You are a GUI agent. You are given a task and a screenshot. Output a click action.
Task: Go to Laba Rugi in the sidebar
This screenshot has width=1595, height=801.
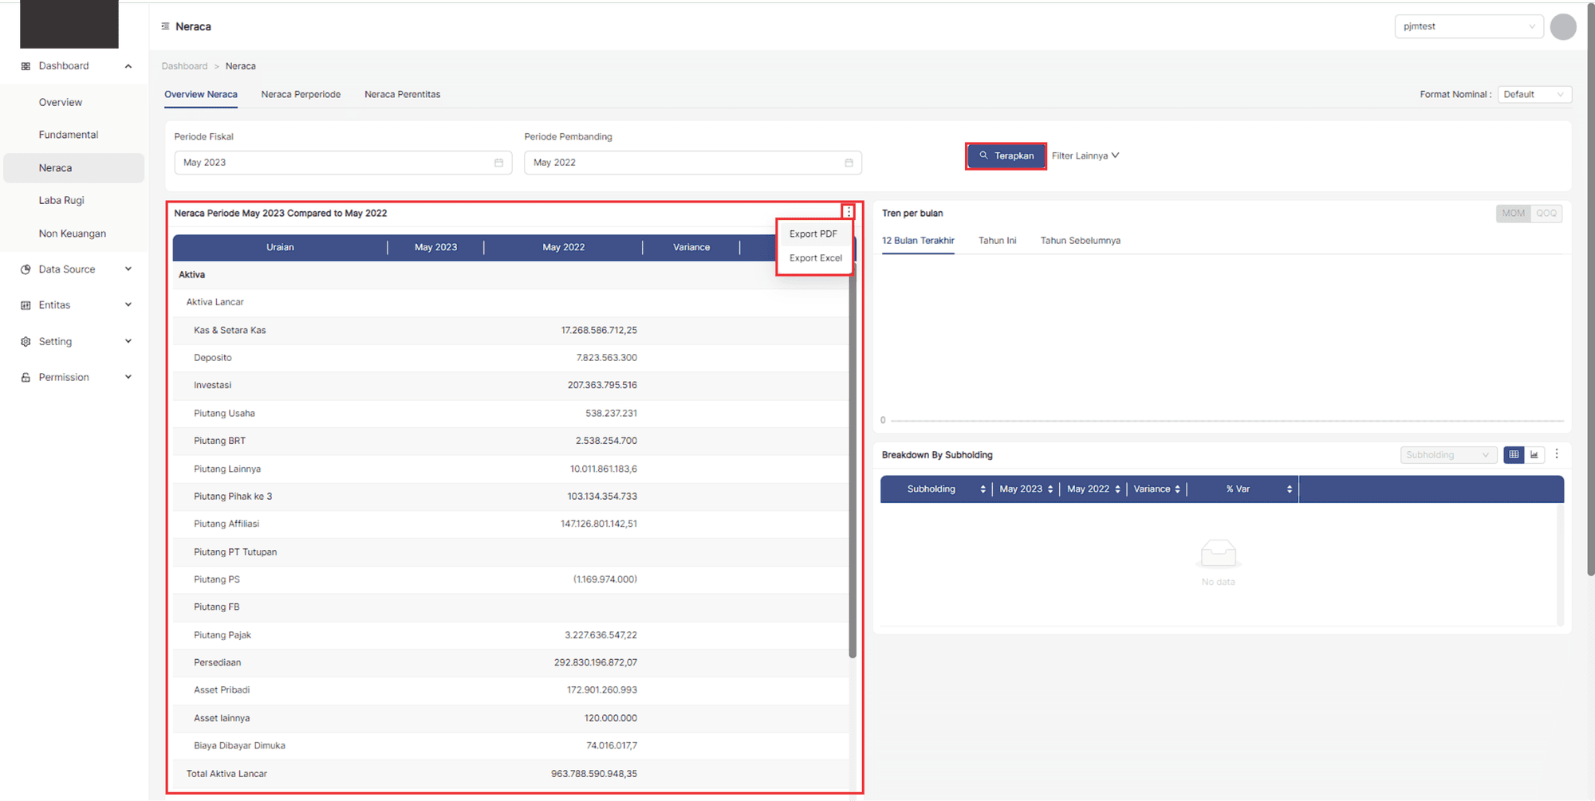(61, 201)
